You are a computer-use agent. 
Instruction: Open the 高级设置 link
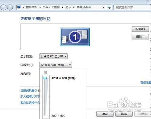coord(146,83)
